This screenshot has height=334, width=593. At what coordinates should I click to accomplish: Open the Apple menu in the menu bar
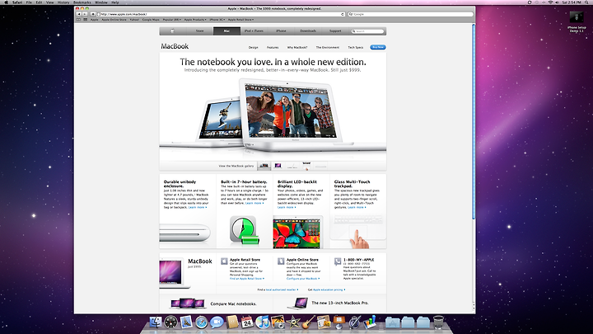tap(6, 2)
